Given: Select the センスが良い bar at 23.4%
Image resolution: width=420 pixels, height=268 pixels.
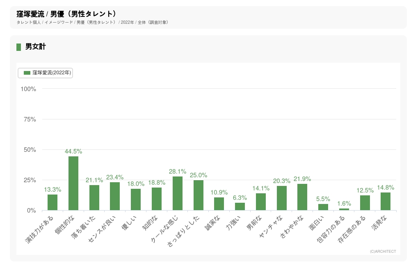Looking at the screenshot, I should pyautogui.click(x=115, y=196).
